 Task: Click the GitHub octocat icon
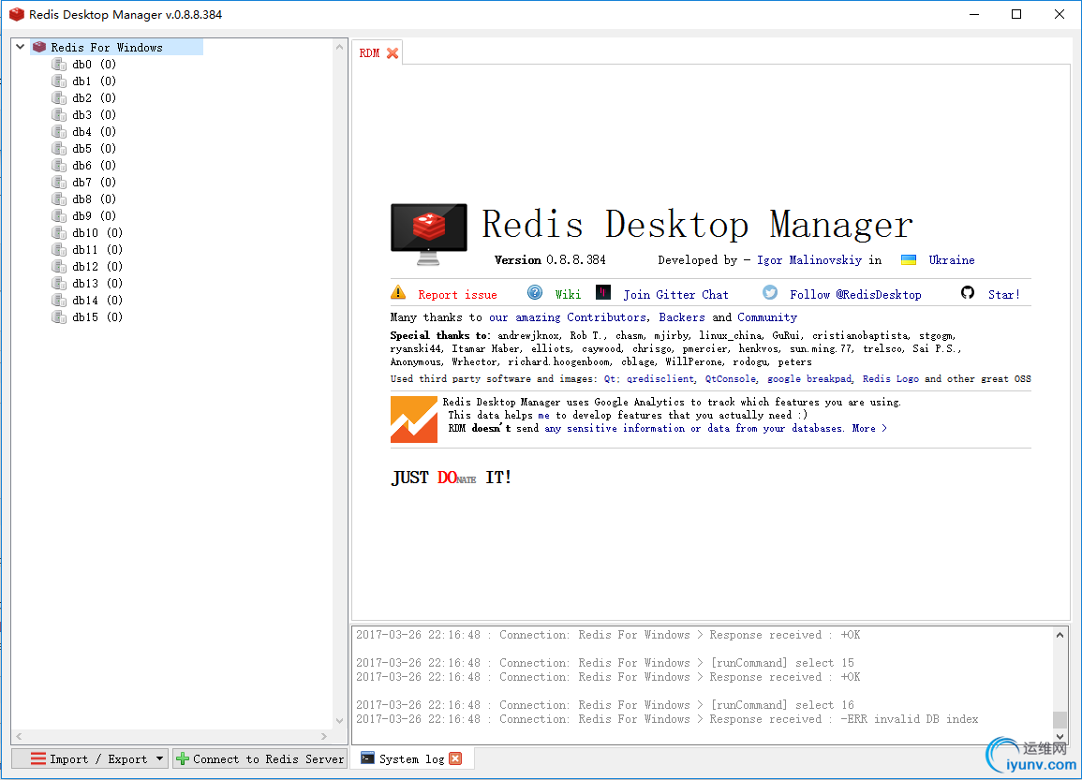click(968, 292)
